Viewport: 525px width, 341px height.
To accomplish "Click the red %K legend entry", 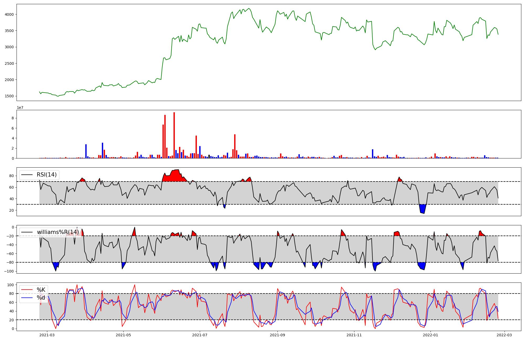I will 41,290.
